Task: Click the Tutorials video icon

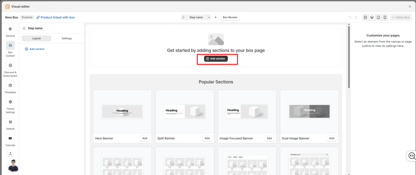Action: pos(10,138)
